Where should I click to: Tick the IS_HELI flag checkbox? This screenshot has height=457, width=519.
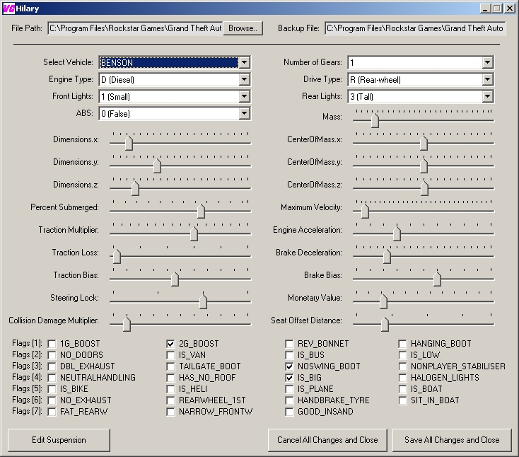tap(170, 389)
